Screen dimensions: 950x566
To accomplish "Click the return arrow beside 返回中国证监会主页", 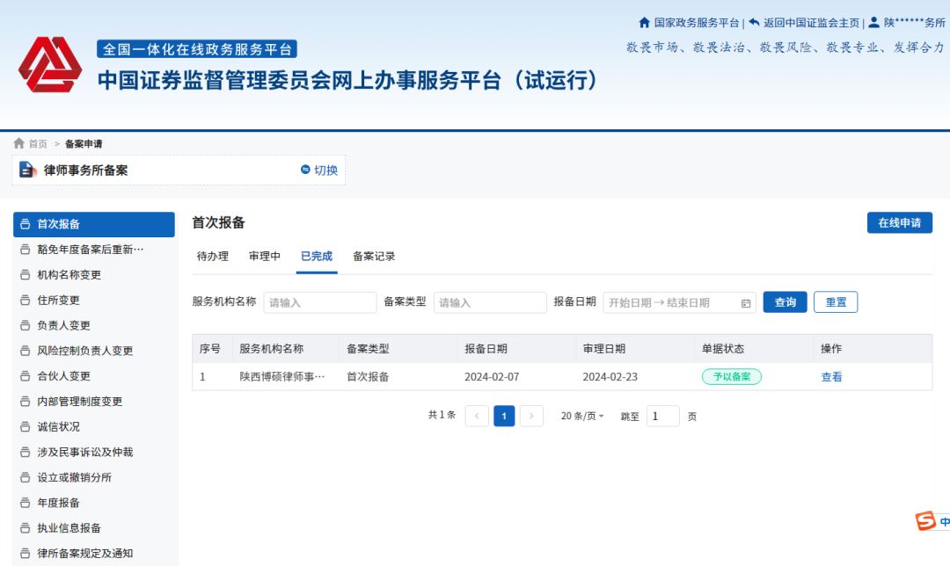I will [x=753, y=22].
